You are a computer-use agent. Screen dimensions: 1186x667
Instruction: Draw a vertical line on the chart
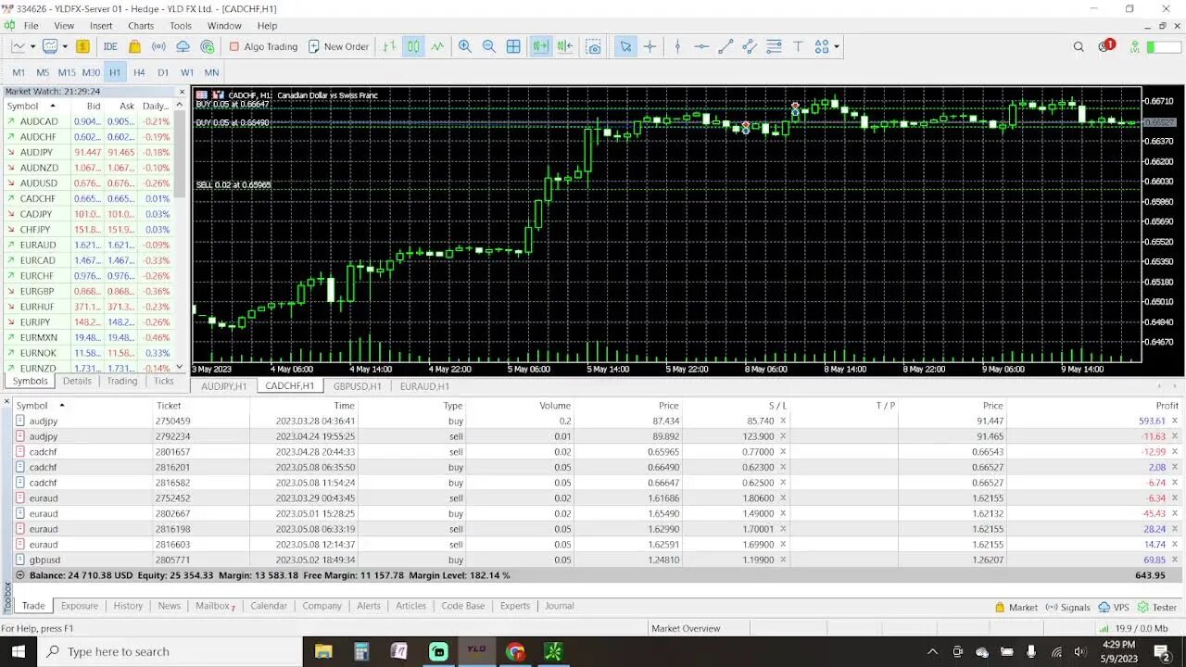(x=677, y=46)
